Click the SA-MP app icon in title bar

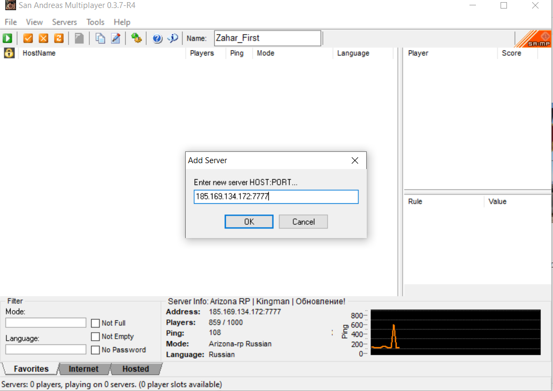click(x=10, y=5)
